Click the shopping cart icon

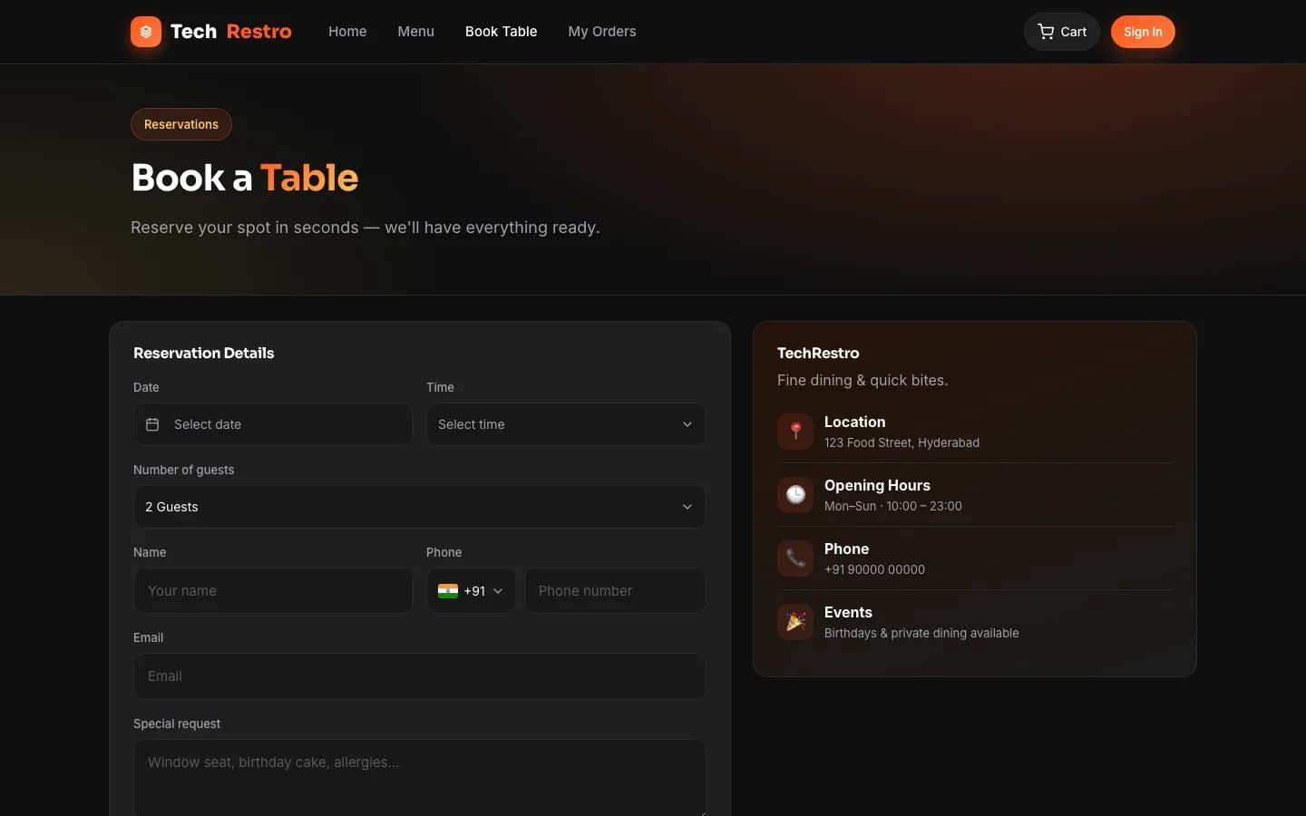(x=1046, y=32)
